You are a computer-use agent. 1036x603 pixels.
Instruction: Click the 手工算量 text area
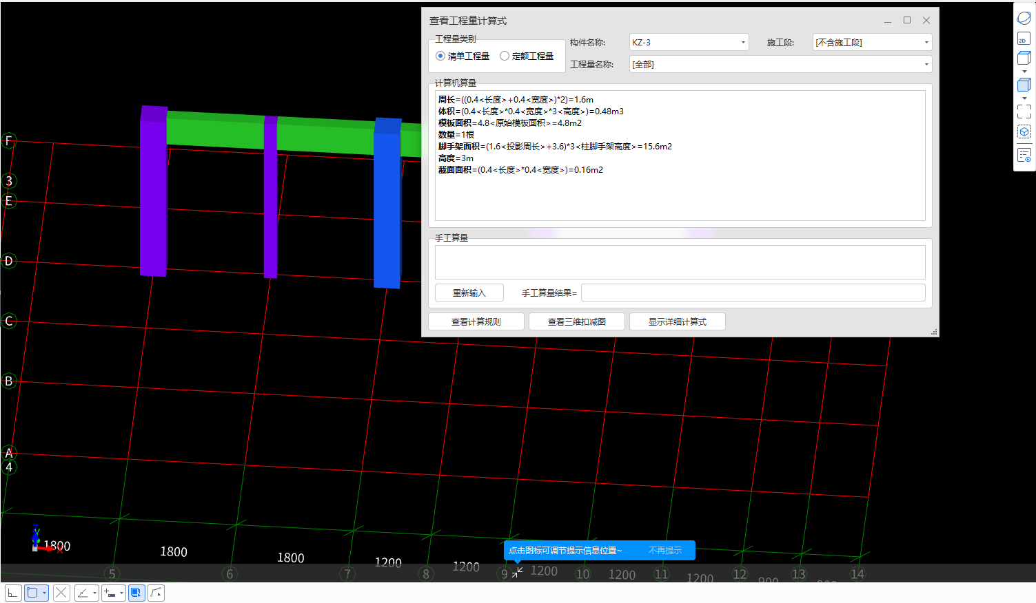[x=680, y=262]
